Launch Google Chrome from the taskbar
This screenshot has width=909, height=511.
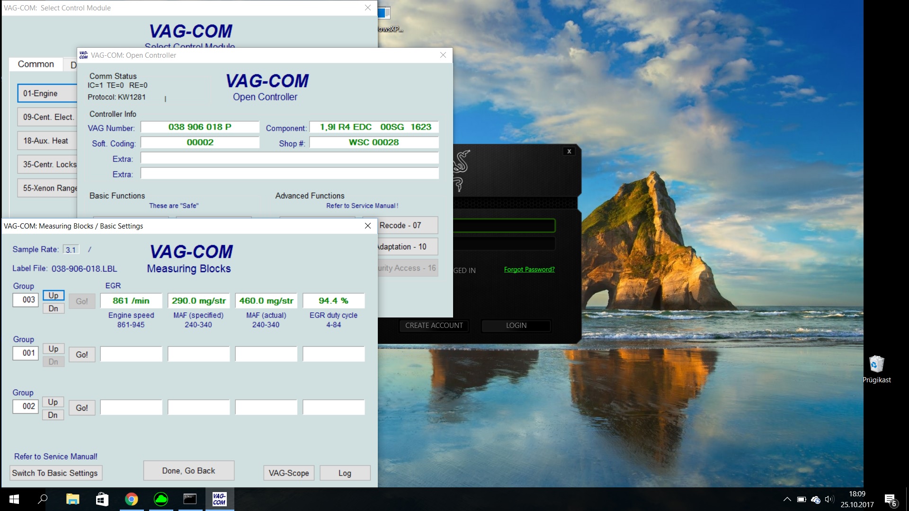click(x=132, y=499)
